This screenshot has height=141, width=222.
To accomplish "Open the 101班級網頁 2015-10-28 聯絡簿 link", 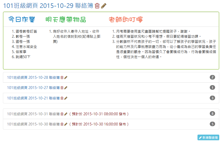I will [x=33, y=78].
